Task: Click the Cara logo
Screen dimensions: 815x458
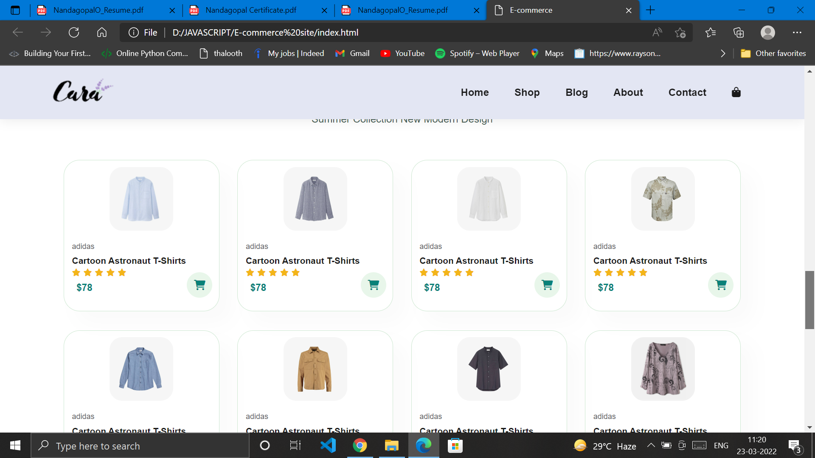Action: [83, 91]
